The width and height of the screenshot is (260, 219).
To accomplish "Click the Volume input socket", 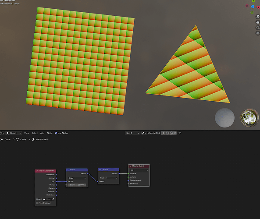I will coord(128,177).
